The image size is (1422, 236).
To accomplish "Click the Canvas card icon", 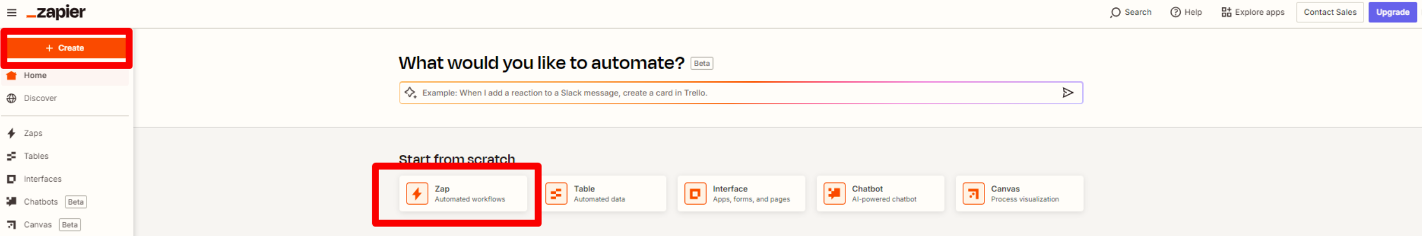I will [974, 194].
